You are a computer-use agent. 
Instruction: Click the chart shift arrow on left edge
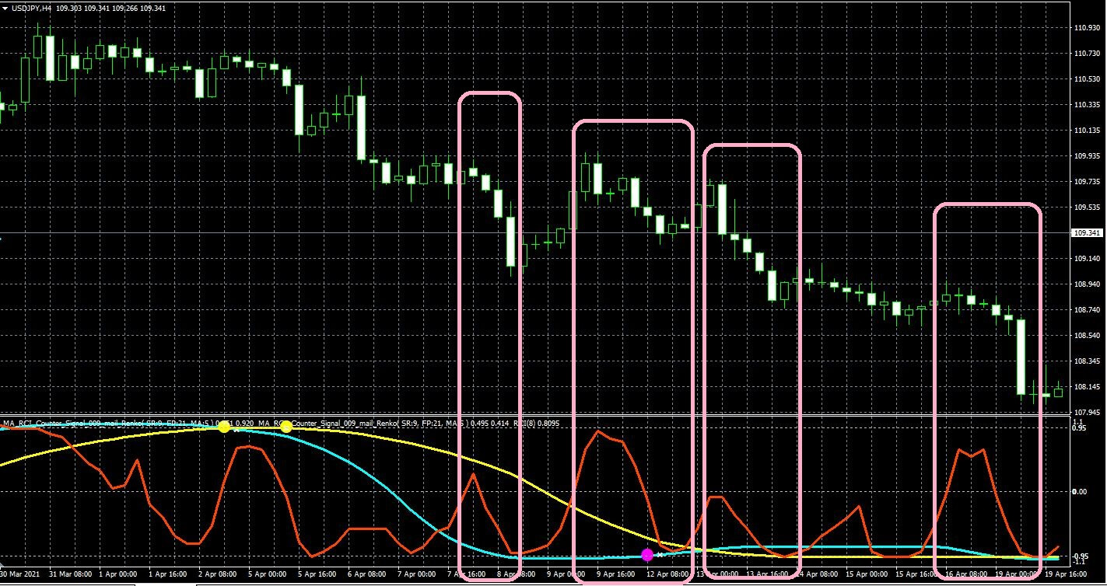pyautogui.click(x=2, y=237)
